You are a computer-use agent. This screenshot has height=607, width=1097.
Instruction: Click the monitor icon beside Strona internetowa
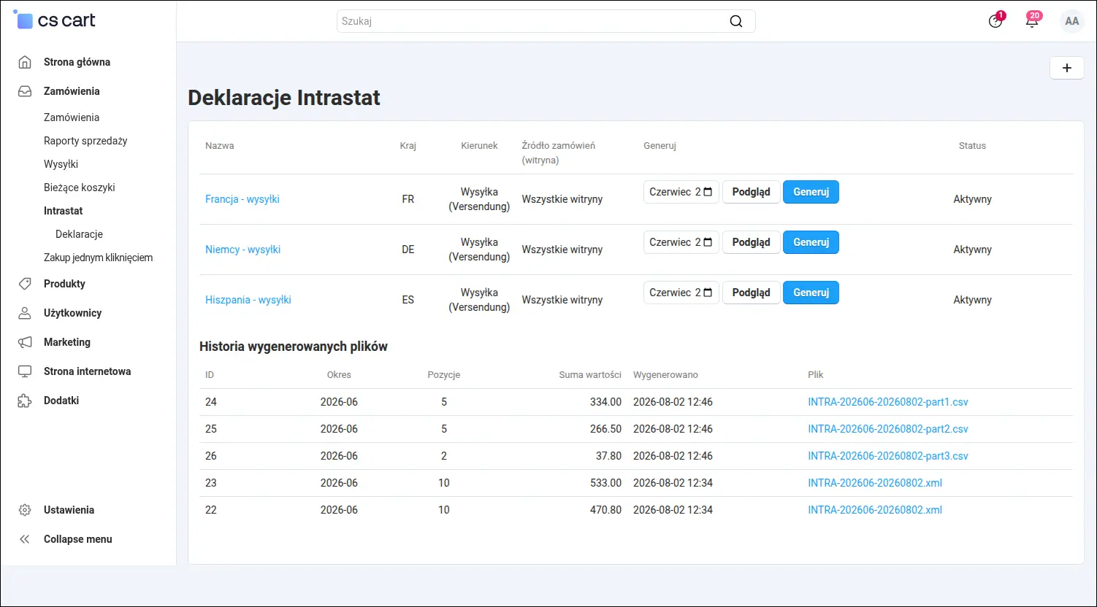25,371
